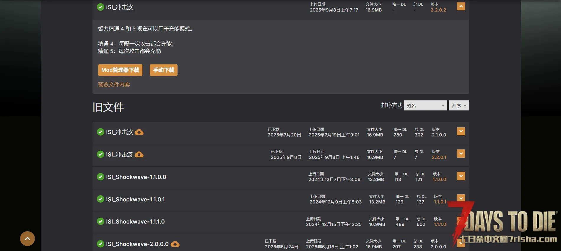Click cloud download icon beside version 2.2.0.1 file
Viewport: 561px width, 251px height.
tap(139, 155)
